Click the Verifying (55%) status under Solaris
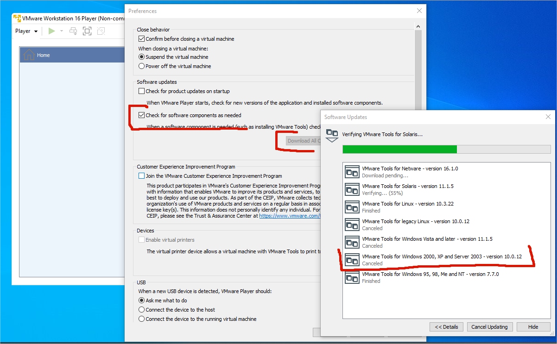 (381, 193)
